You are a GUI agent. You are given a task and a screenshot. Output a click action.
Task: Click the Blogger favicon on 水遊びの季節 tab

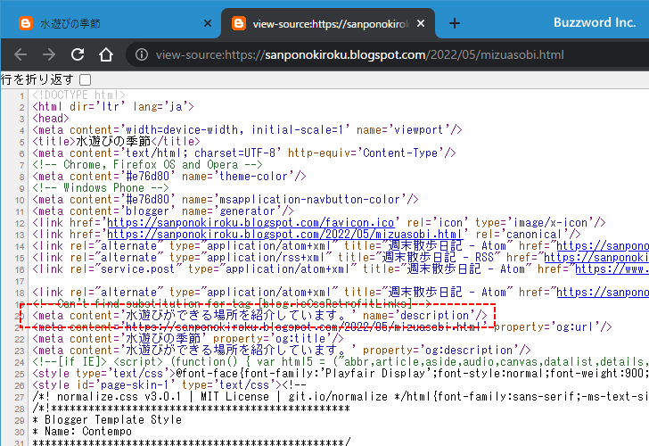tap(26, 23)
